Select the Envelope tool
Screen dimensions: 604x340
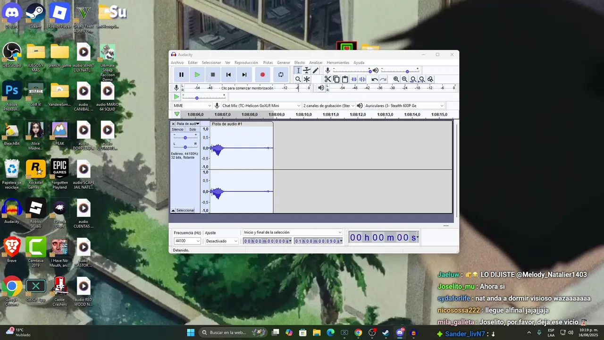point(307,70)
